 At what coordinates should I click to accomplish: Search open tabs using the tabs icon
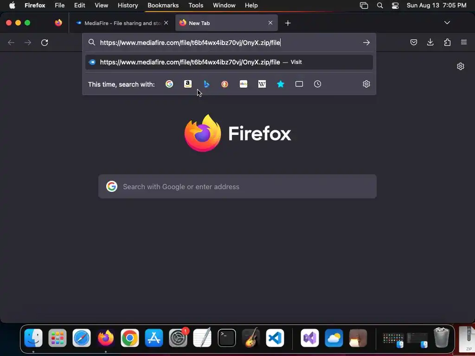click(299, 84)
